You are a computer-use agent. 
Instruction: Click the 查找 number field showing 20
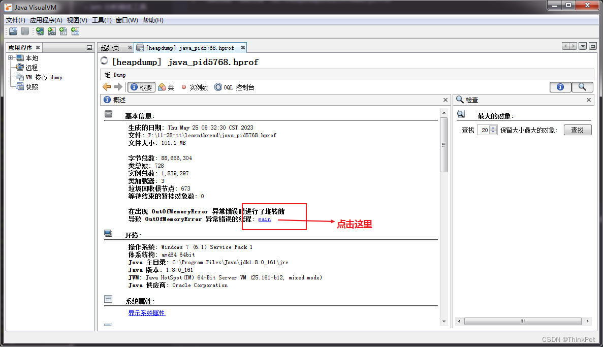484,130
